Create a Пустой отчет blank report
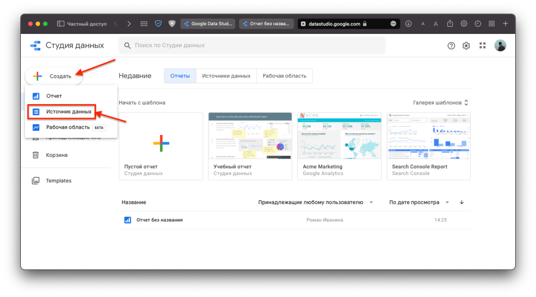Image resolution: width=536 pixels, height=297 pixels. (161, 146)
